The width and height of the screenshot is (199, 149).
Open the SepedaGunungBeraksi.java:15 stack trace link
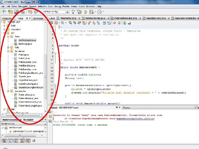click(135, 118)
